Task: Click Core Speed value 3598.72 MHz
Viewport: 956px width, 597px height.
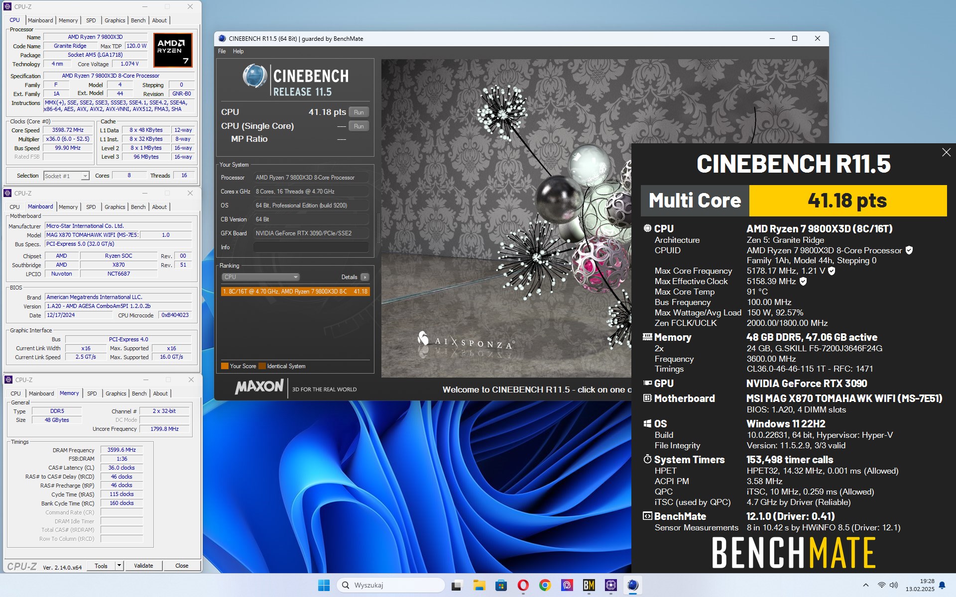Action: (68, 130)
